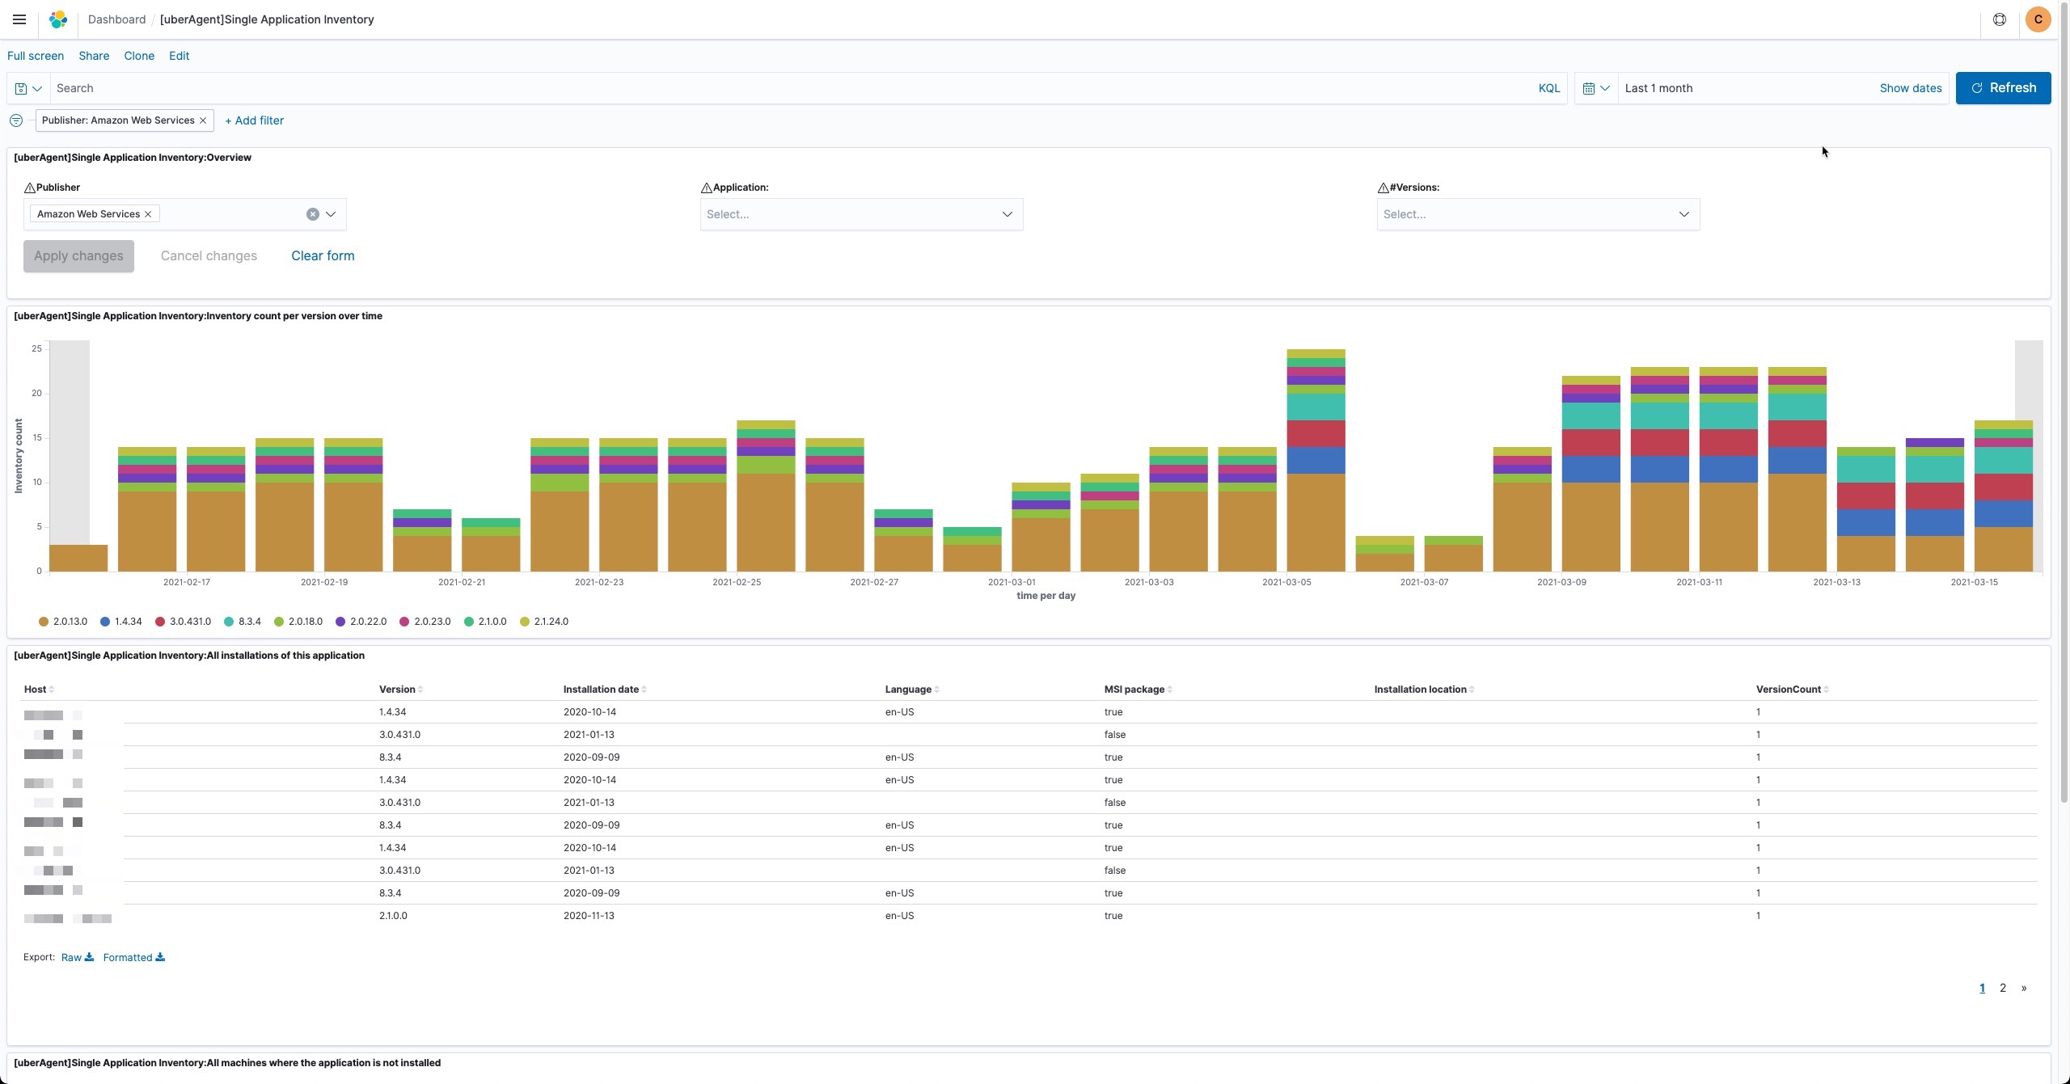
Task: Open the calendar quick date menu
Action: (1595, 88)
